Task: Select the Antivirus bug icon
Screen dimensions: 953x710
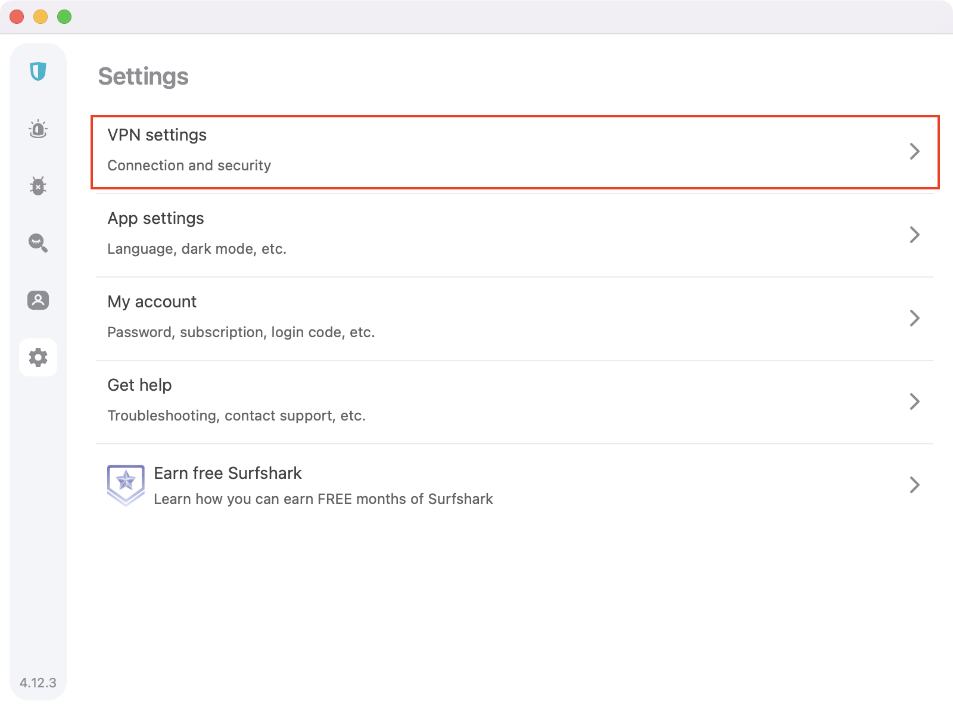Action: tap(38, 186)
